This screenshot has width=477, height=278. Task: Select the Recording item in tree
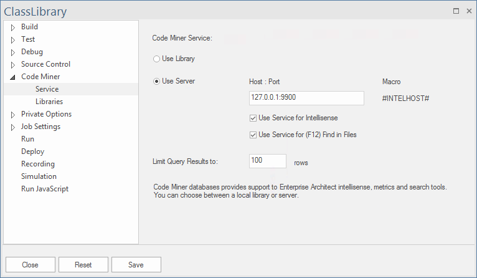click(x=38, y=164)
